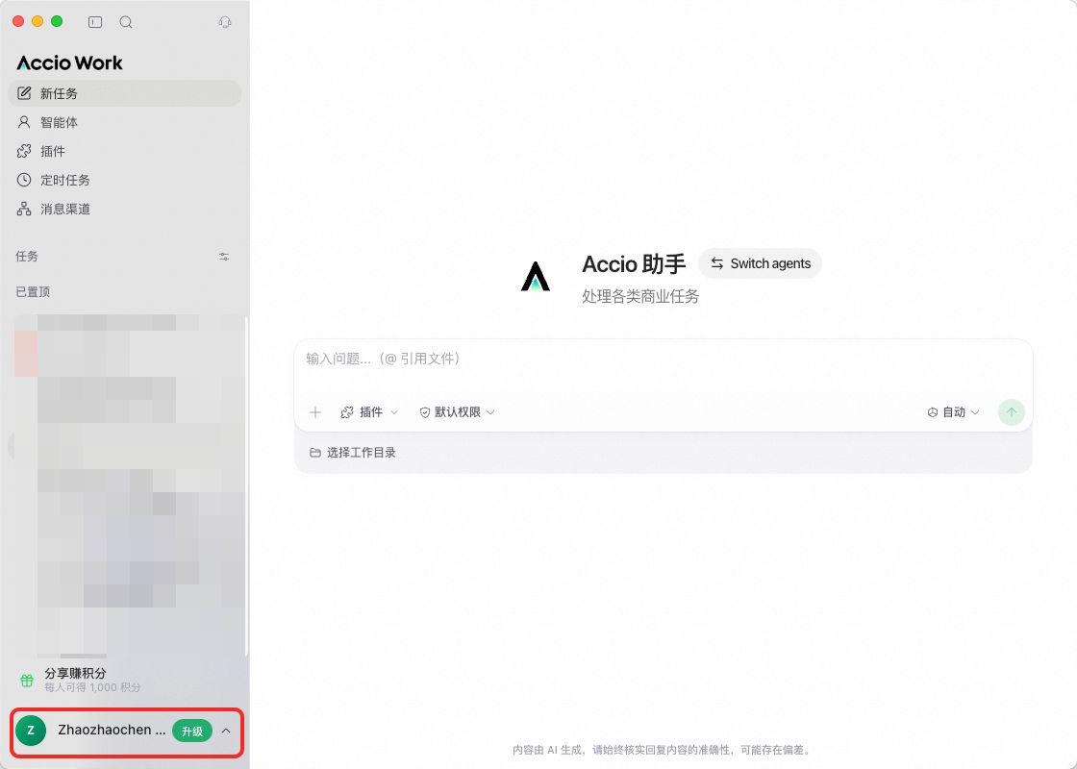Click the green Z profile avatar

[31, 731]
